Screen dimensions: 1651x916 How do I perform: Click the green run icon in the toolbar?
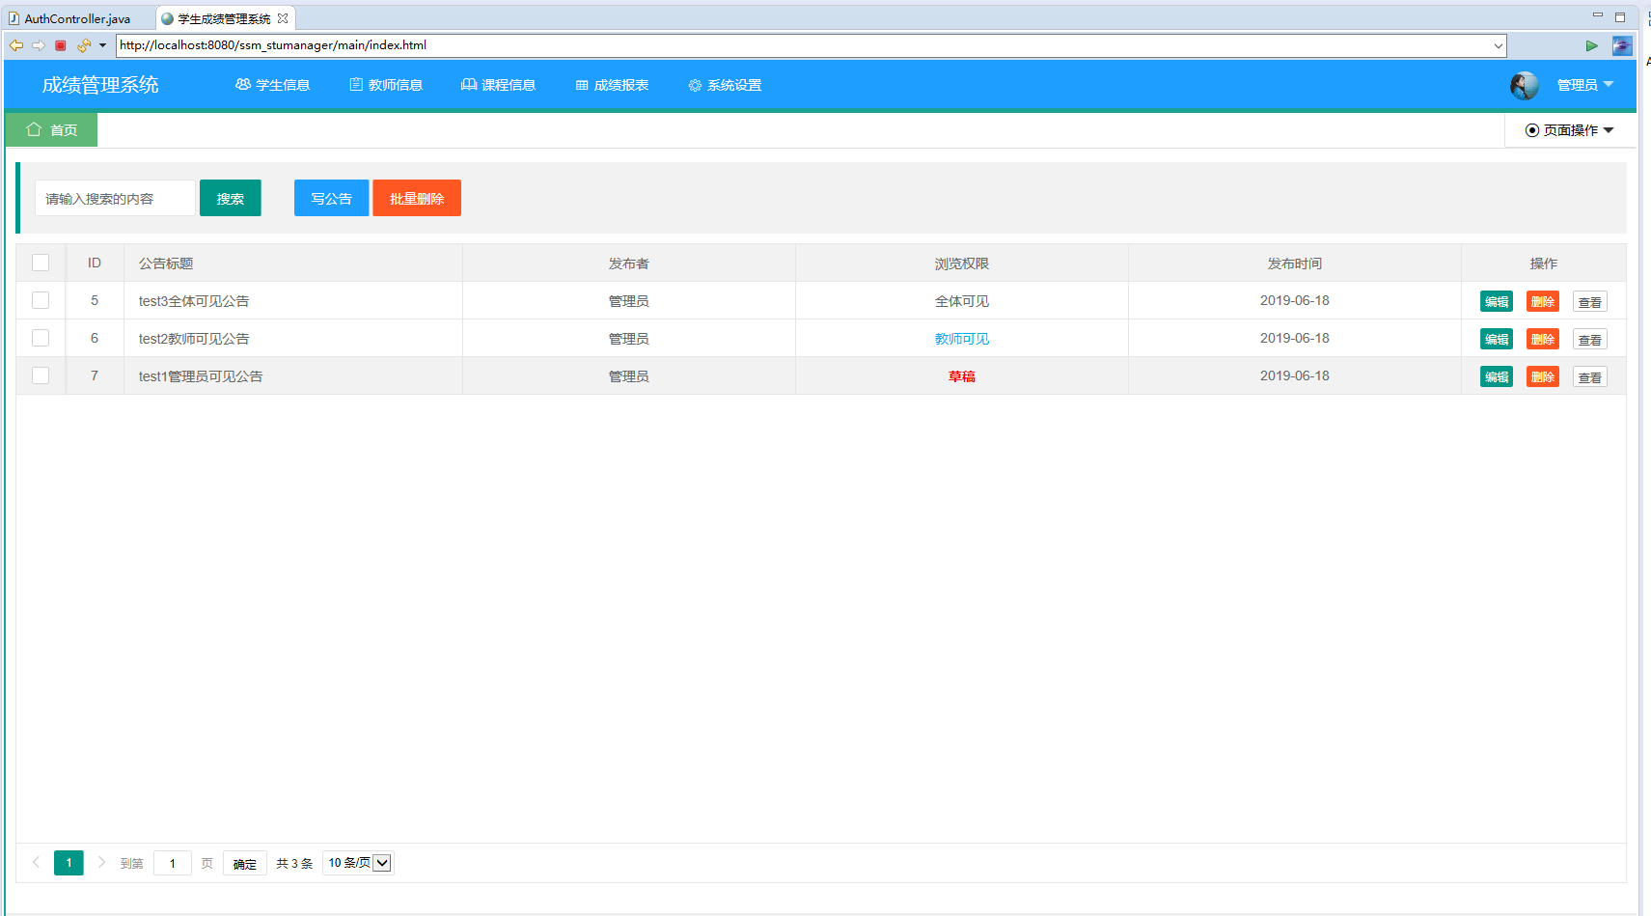(1592, 45)
